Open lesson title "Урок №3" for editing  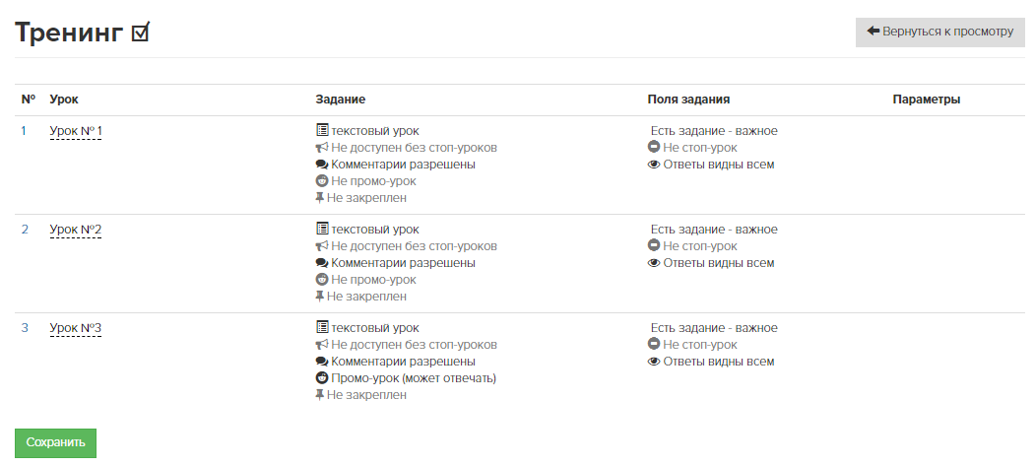75,328
